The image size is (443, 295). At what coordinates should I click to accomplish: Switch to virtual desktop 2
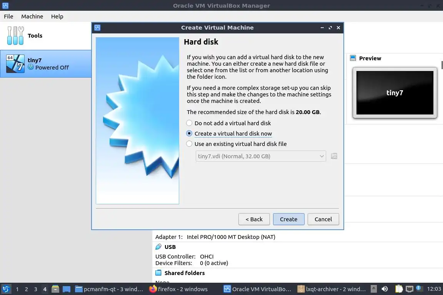pyautogui.click(x=26, y=289)
